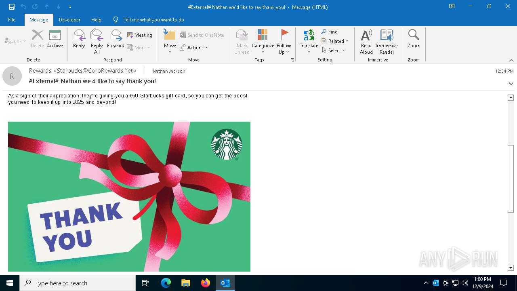Open the Follow Up flag menu
Viewport: 517px width, 291px height.
pos(284,42)
